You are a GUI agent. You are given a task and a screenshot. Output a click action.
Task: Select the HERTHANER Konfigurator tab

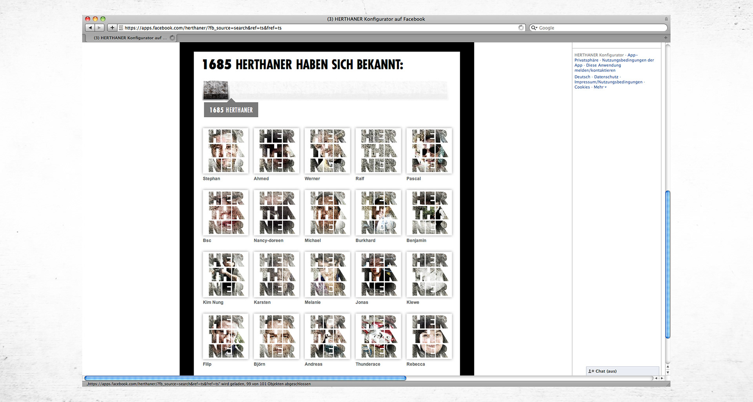tap(130, 38)
